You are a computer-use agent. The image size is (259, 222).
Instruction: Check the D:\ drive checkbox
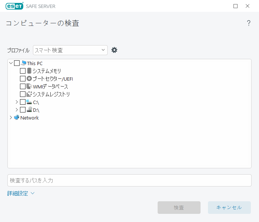coord(23,110)
